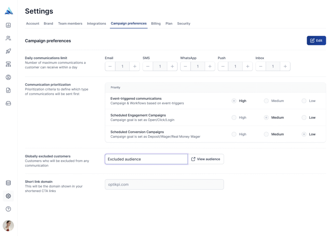Increase the Inbox daily limit
The image size is (333, 236).
point(285,66)
